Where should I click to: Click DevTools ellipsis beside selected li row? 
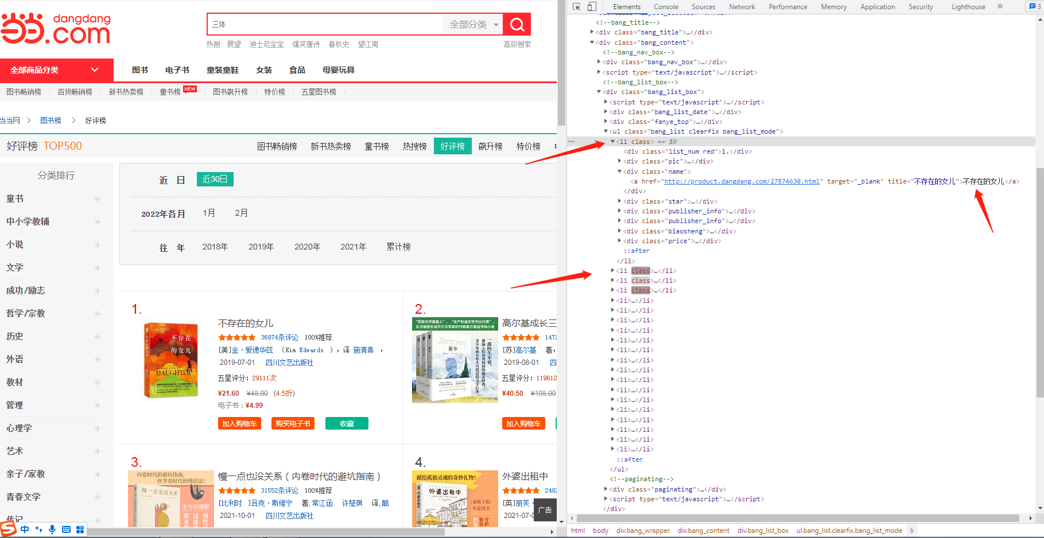click(571, 141)
